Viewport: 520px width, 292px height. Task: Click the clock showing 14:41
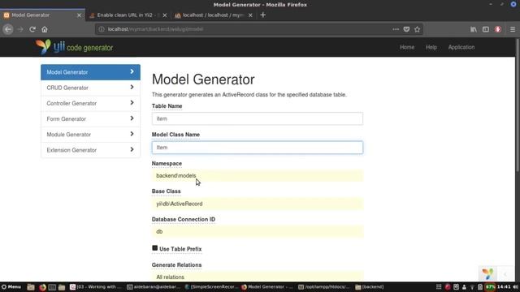504,286
